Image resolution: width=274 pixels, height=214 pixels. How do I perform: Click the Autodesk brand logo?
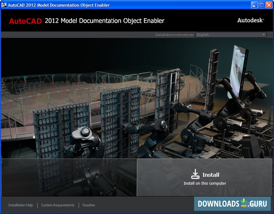coord(250,20)
